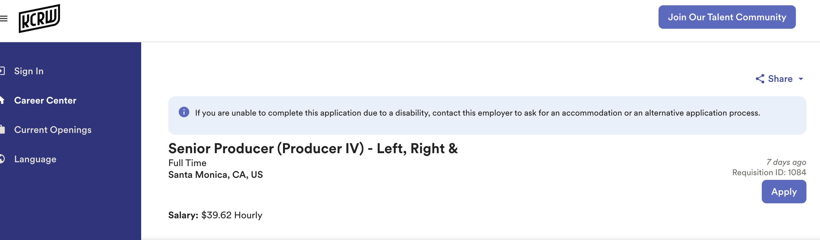Click the Senior Producer job title heading
Viewport: 820px width, 240px height.
point(313,148)
